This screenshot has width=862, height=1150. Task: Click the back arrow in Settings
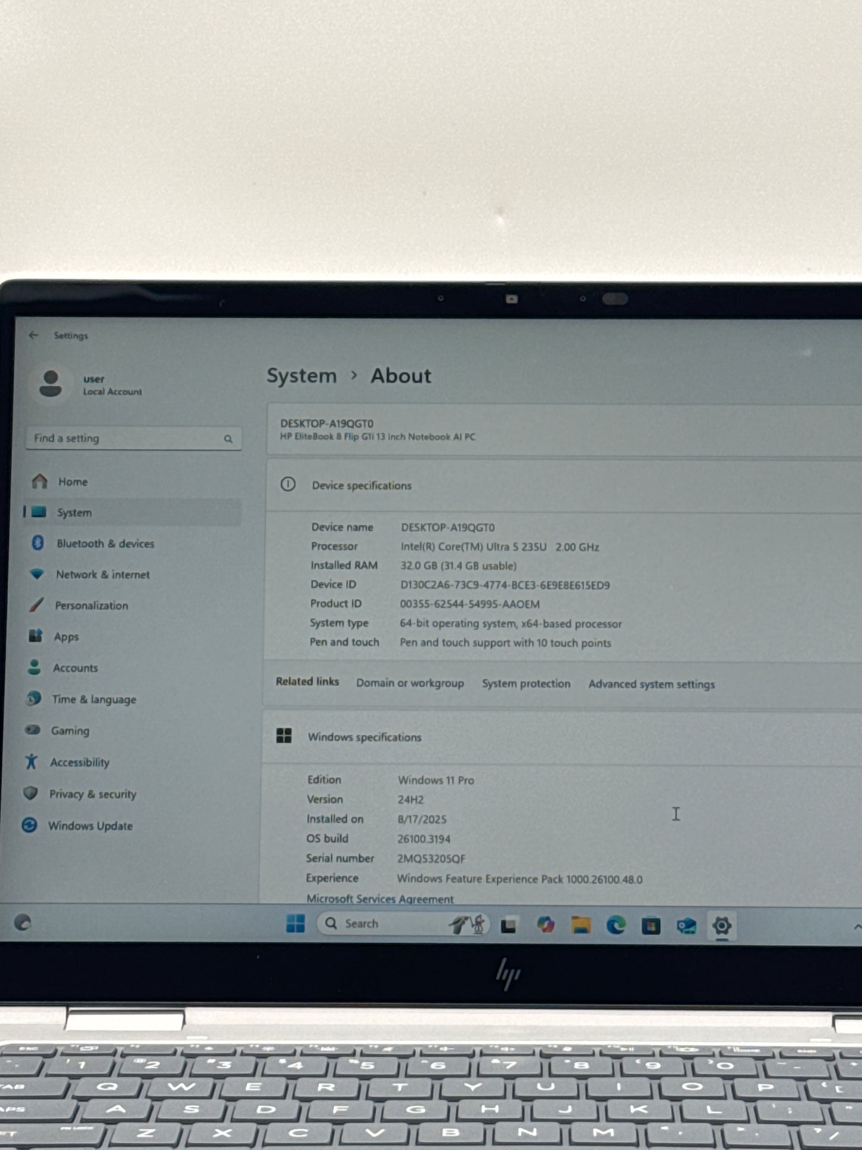[33, 335]
